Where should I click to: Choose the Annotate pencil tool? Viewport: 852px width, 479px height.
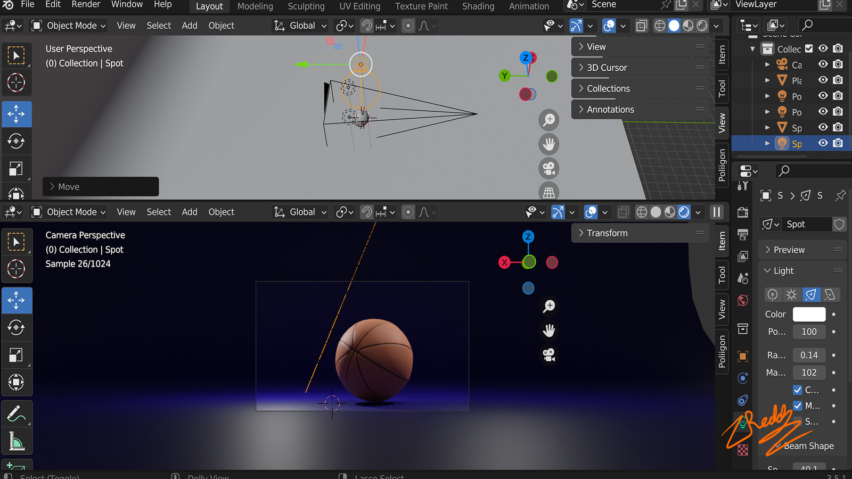[x=16, y=414]
